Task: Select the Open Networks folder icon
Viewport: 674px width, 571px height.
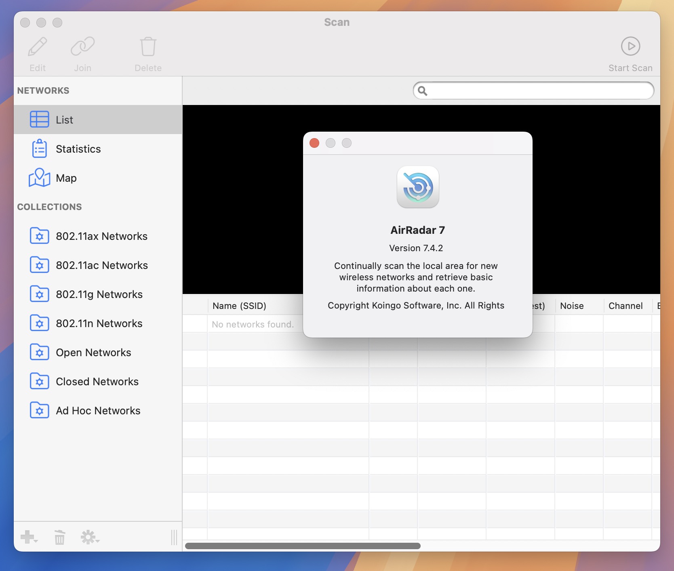Action: click(x=40, y=352)
